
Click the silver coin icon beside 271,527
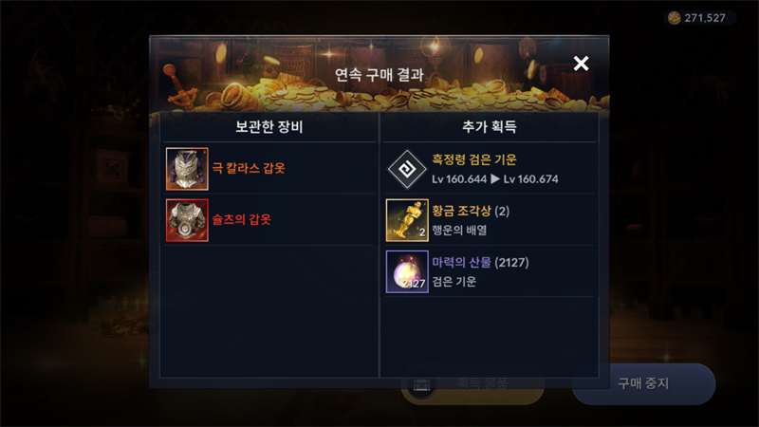675,18
